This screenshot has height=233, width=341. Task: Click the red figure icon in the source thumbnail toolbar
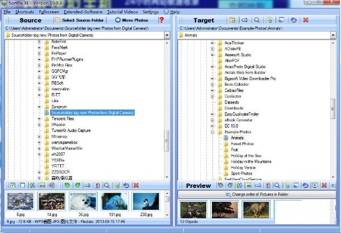[x=97, y=185]
